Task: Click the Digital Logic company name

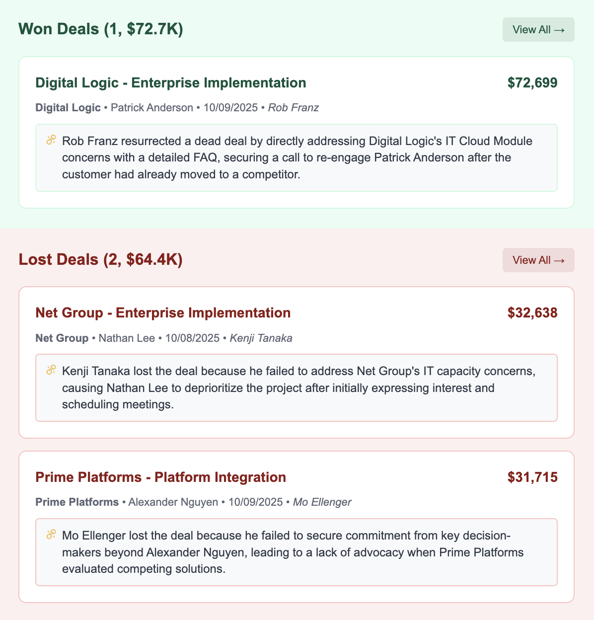Action: pos(68,108)
